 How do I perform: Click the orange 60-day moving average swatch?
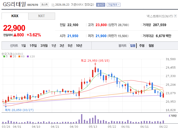pos(19,56)
